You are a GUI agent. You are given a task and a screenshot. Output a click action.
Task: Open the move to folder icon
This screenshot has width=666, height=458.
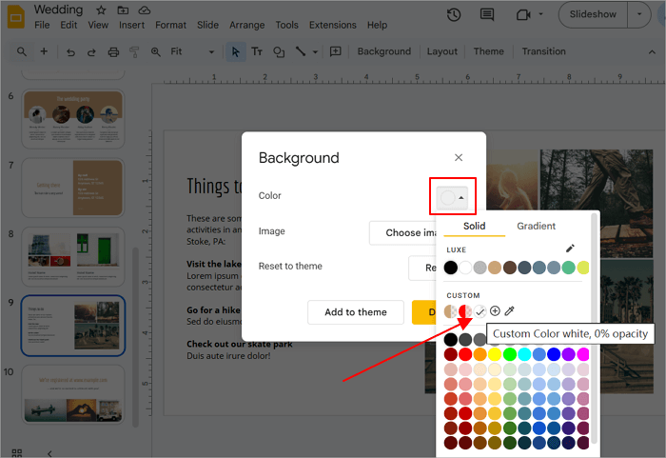[123, 10]
